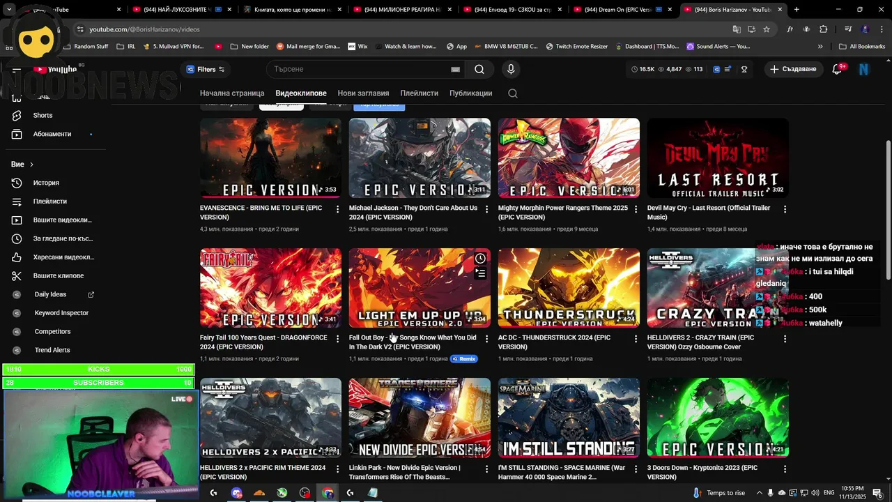Screen dimensions: 892x502
Task: Open Devil May Cry Last Resort thumbnail
Action: tap(718, 158)
